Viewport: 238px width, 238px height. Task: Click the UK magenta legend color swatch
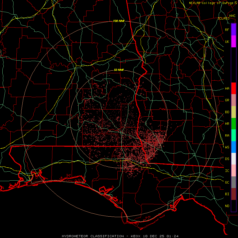[234, 42]
